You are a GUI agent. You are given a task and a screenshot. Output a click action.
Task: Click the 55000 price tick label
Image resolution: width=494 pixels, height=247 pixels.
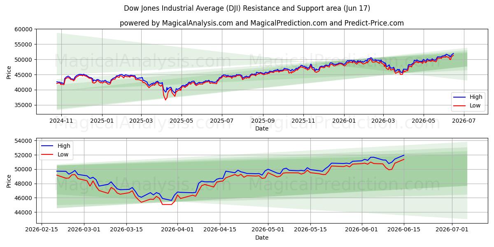click(24, 44)
